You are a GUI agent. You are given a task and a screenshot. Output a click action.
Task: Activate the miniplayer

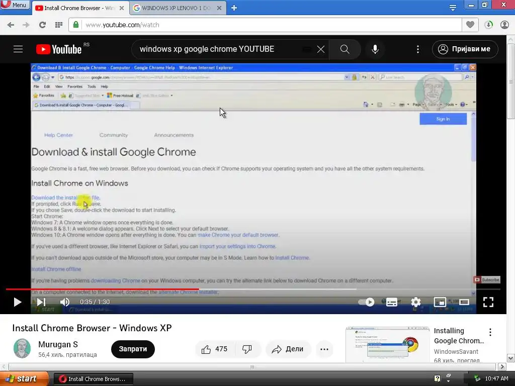pyautogui.click(x=440, y=302)
